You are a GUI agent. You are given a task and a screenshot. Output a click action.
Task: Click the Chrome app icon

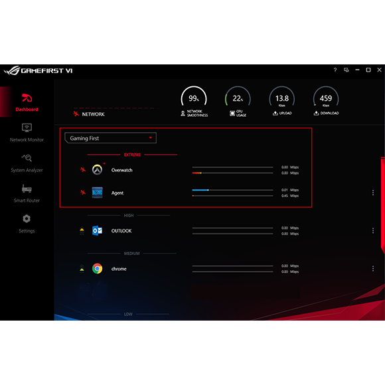pyautogui.click(x=97, y=269)
